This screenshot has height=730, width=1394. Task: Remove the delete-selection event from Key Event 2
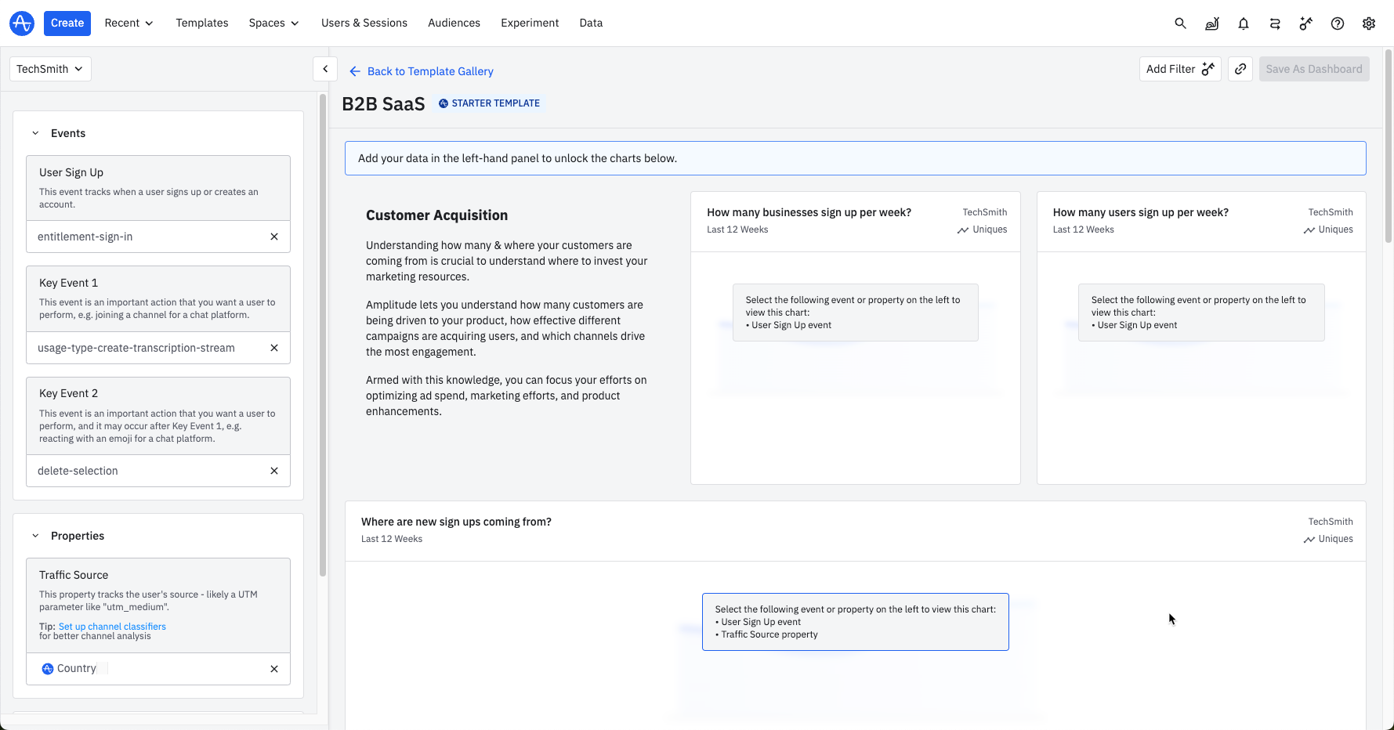tap(274, 471)
